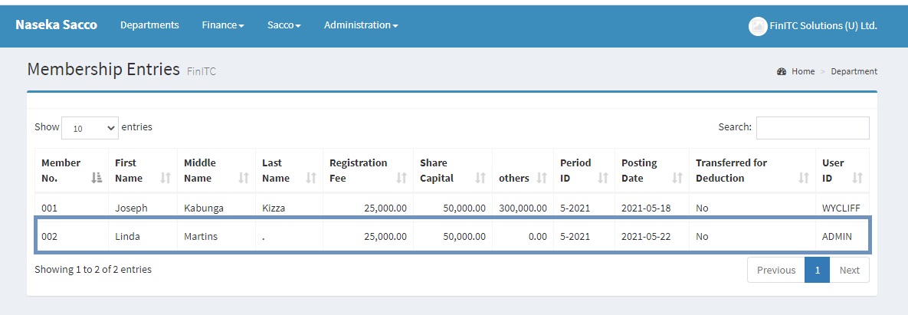908x315 pixels.
Task: Sort by Transferred for Deduction column icon
Action: click(x=804, y=178)
